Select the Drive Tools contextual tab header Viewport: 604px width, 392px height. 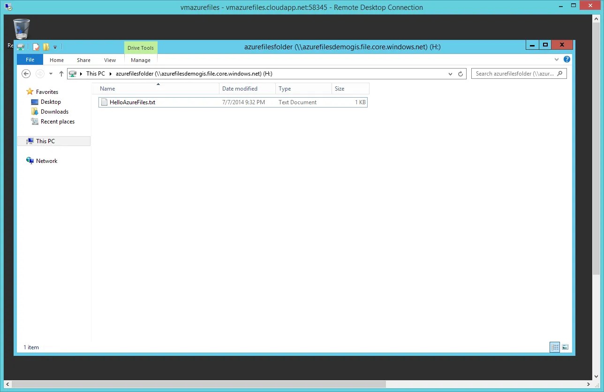point(141,48)
